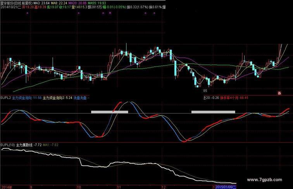
Task: Click the low-point label 85 on chart
Action: (x=205, y=91)
